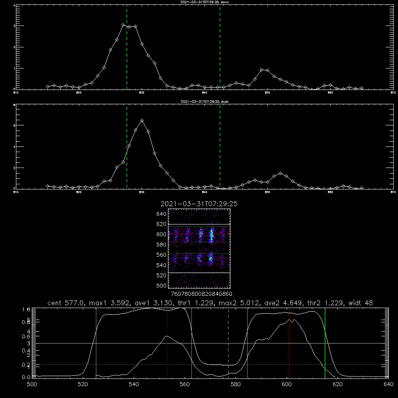Click x-axis label '520' of bottom profile plot
Screen dimensions: 398x398
click(83, 384)
